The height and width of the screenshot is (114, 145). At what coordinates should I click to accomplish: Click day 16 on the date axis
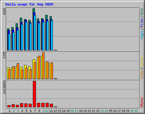72,111
